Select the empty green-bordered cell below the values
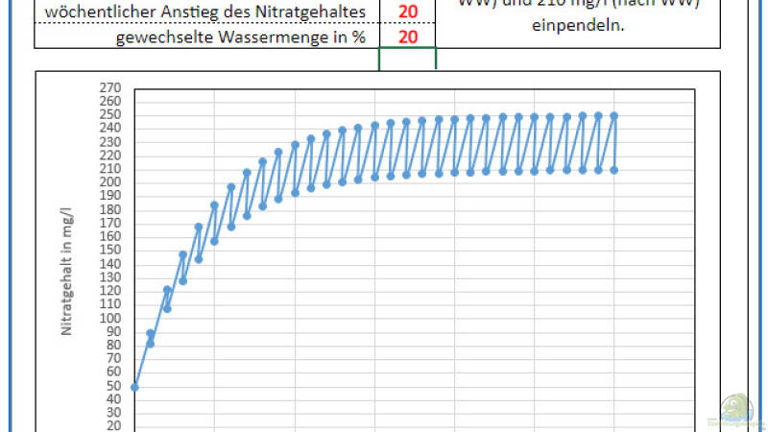 pos(407,59)
